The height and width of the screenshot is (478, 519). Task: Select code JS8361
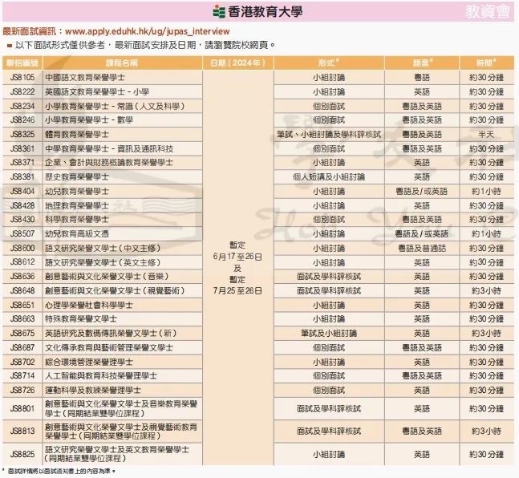[22, 148]
